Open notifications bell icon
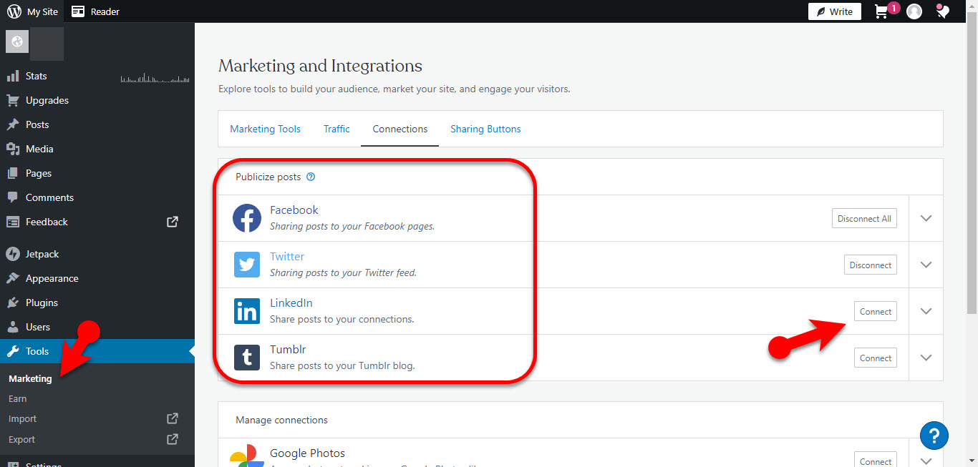Viewport: 978px width, 467px height. click(x=943, y=11)
